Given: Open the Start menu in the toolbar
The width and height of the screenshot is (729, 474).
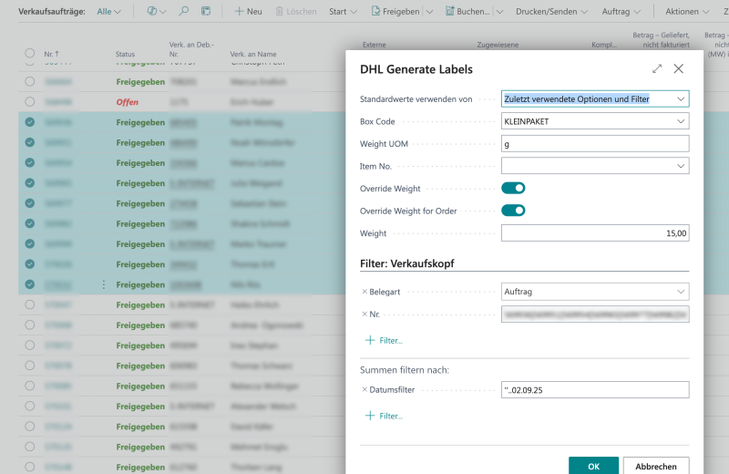Looking at the screenshot, I should pos(344,11).
